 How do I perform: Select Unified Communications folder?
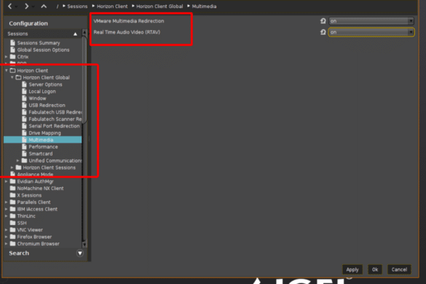click(x=55, y=161)
